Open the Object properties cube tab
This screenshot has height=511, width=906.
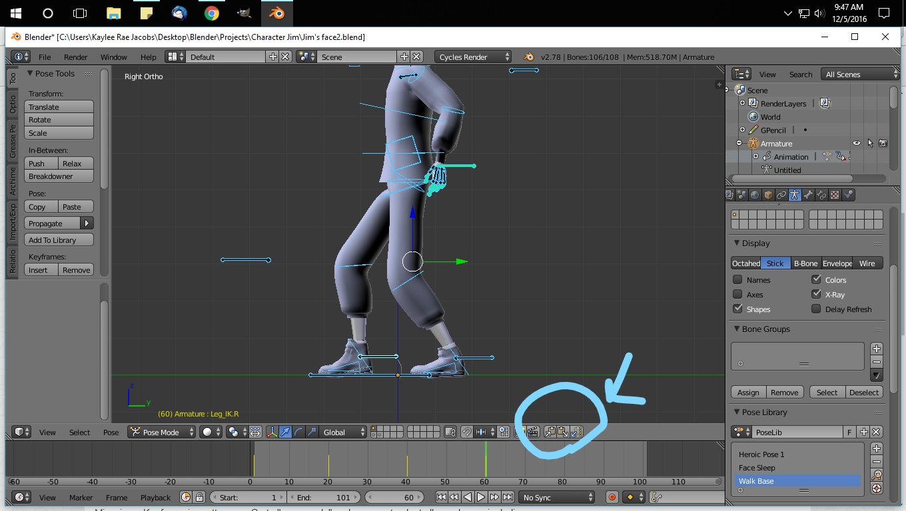(767, 194)
